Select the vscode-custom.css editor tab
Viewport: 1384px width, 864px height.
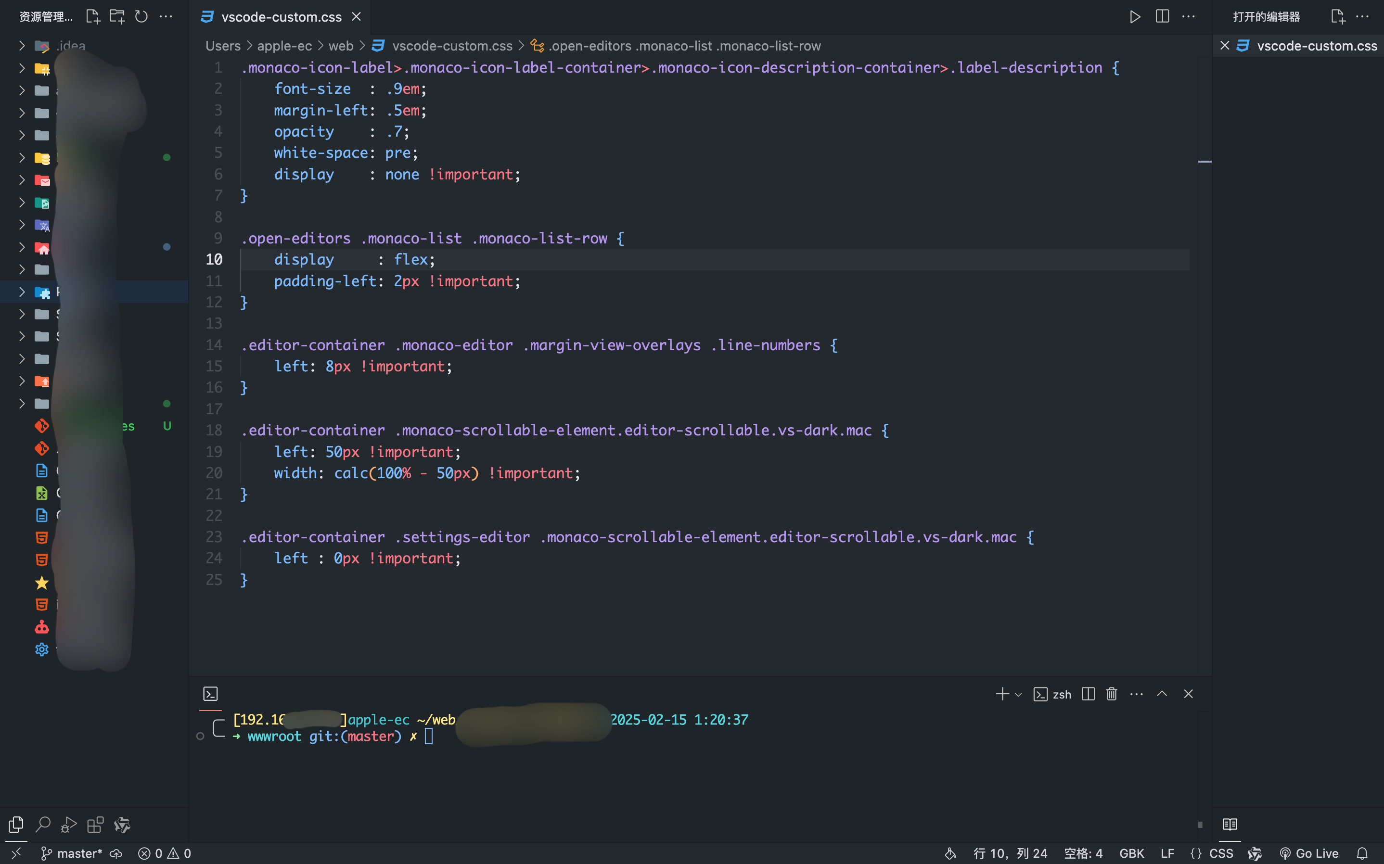[x=281, y=17]
